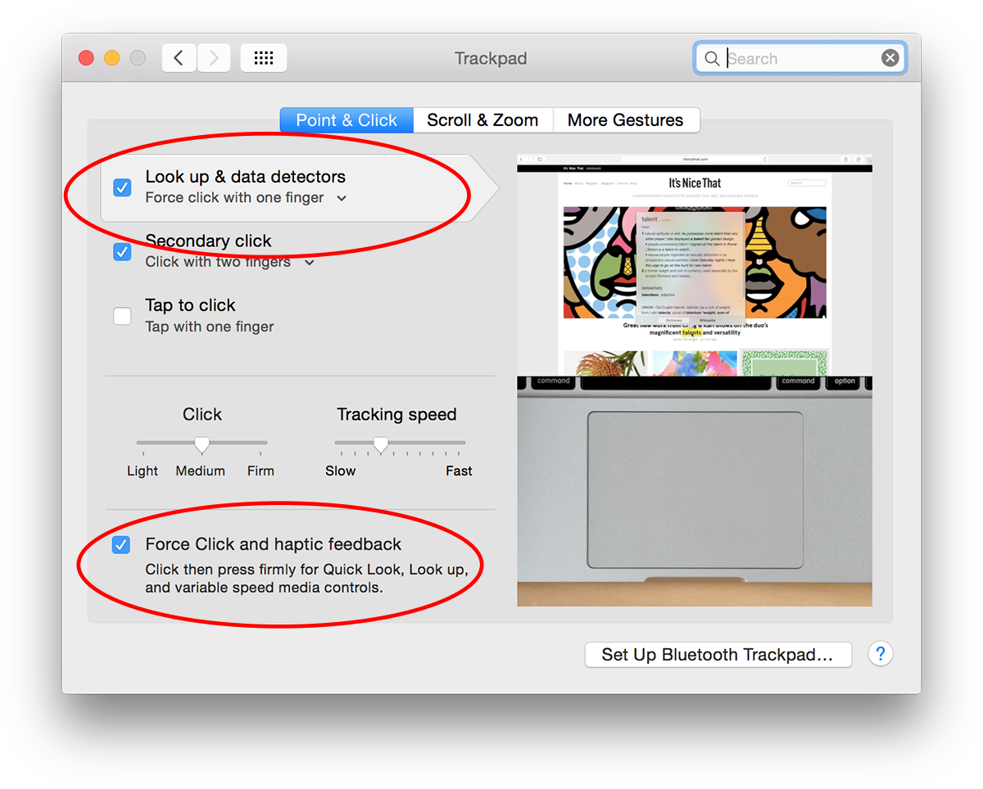
Task: Toggle Look up & data detectors checkbox
Action: coord(122,187)
